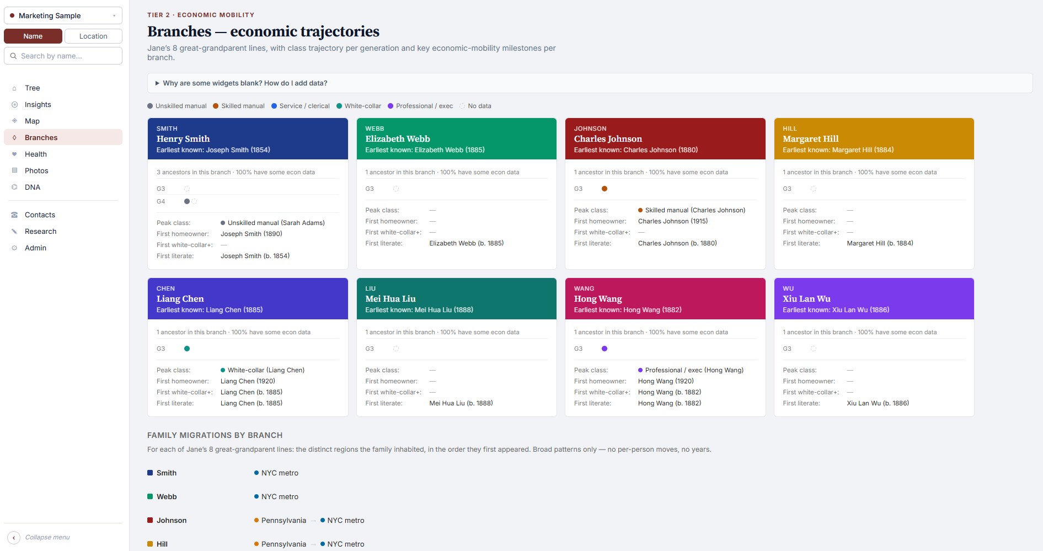The width and height of the screenshot is (1043, 551).
Task: Open the Mei Hua Liu branch header
Action: [x=457, y=299]
